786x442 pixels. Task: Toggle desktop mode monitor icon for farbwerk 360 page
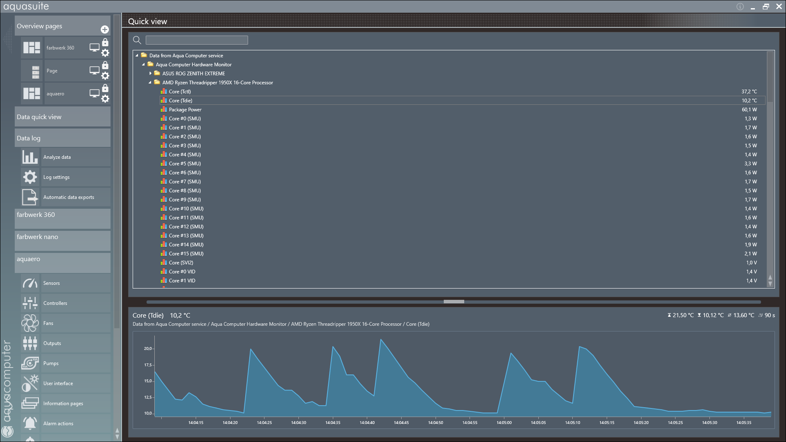95,48
